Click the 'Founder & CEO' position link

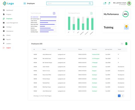pyautogui.click(x=96, y=55)
